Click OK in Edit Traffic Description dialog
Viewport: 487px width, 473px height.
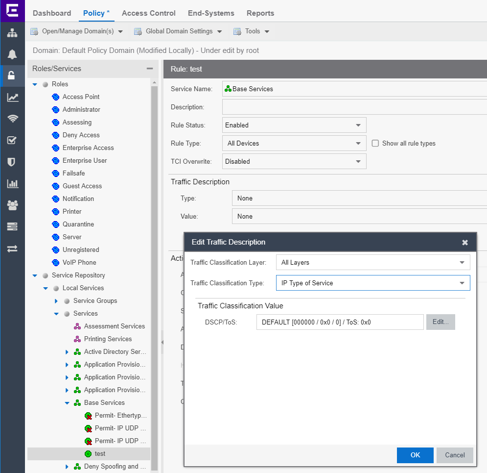(415, 455)
